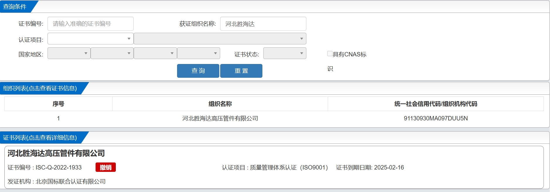Click the 证书编号 input field
Screen dimensions: 550x192
point(90,24)
